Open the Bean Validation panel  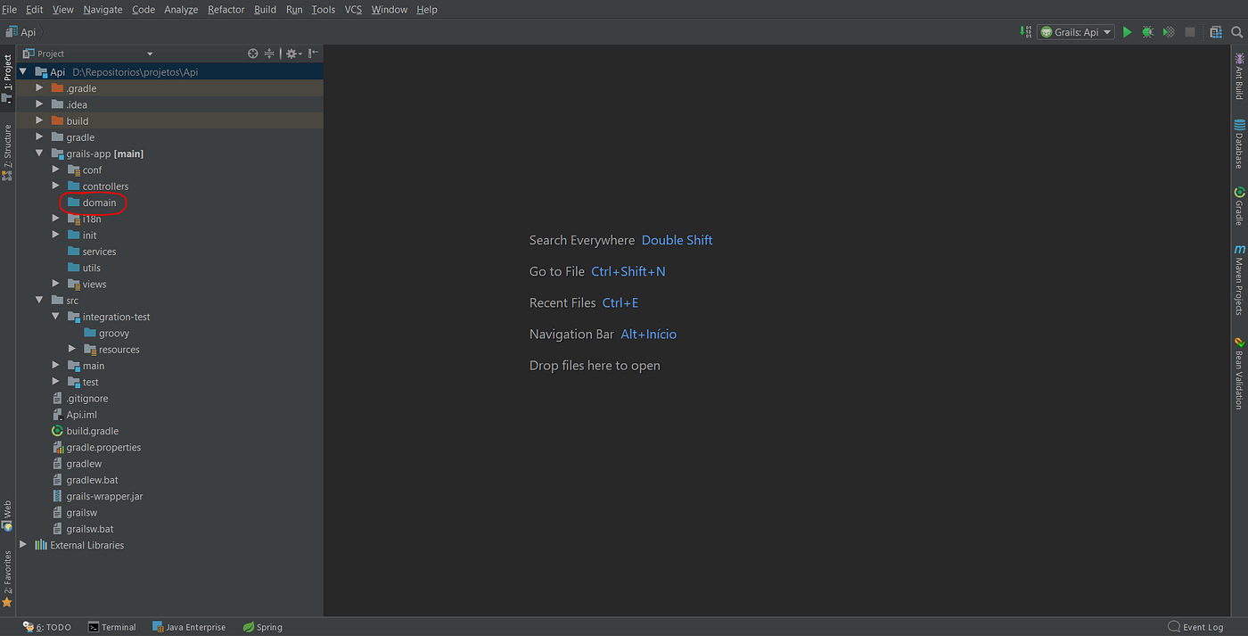click(1240, 366)
